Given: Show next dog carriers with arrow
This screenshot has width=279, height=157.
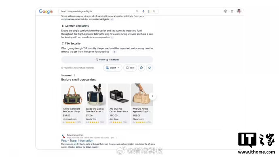Looking at the screenshot, I should pyautogui.click(x=152, y=96).
